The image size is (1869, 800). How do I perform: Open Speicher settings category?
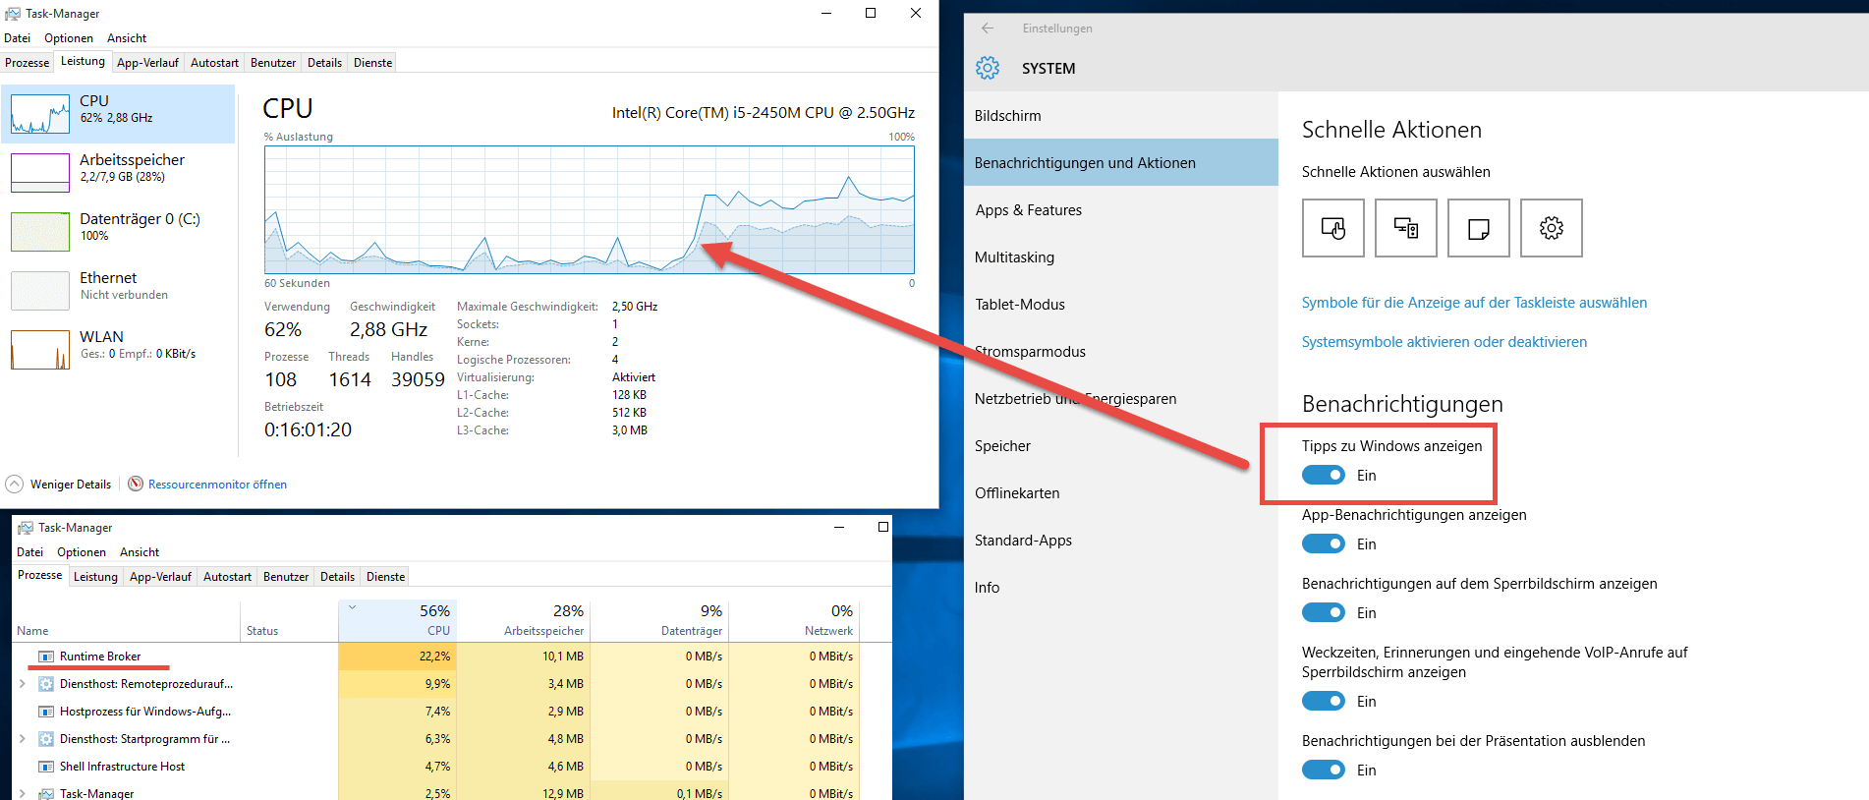pos(1120,446)
